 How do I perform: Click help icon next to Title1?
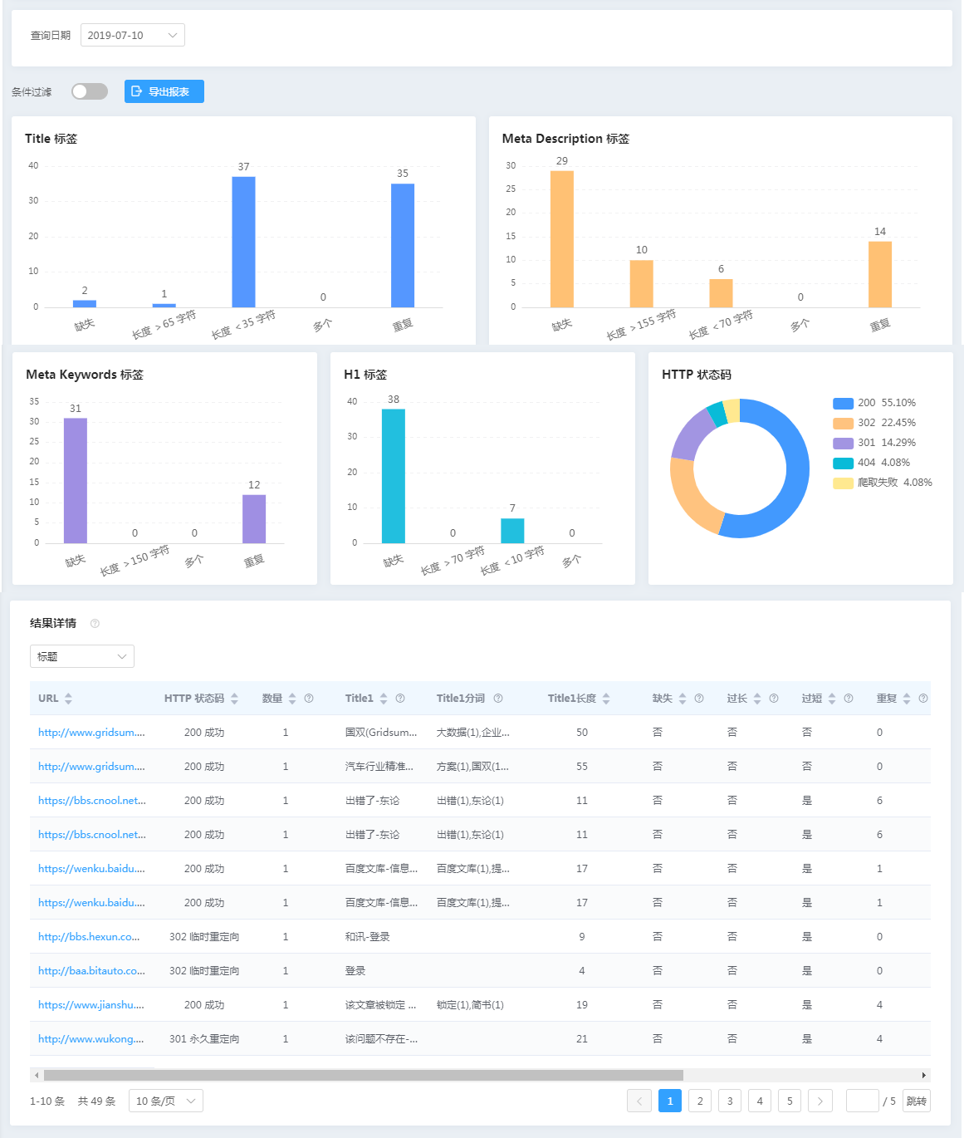pyautogui.click(x=400, y=699)
